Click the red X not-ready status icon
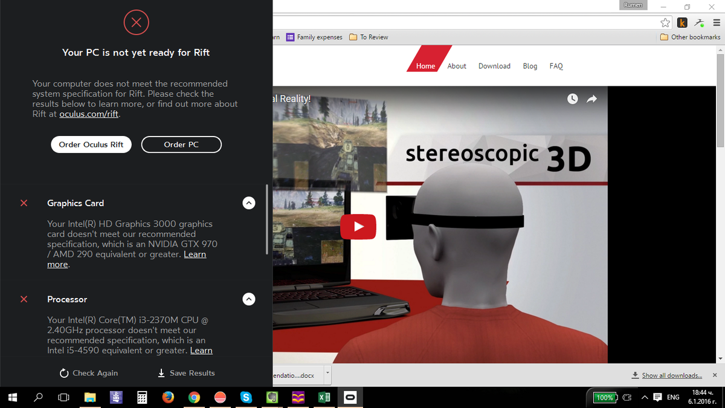 coord(136,24)
